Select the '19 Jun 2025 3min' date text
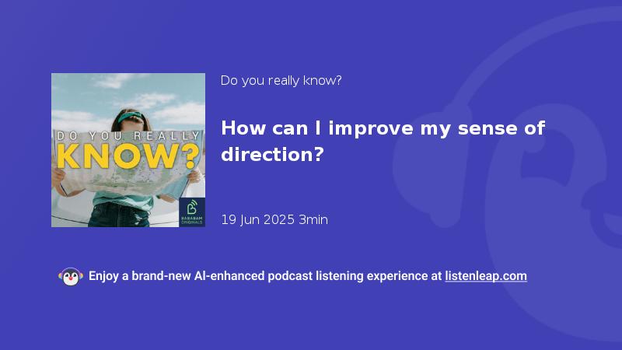This screenshot has width=622, height=350. tap(274, 219)
